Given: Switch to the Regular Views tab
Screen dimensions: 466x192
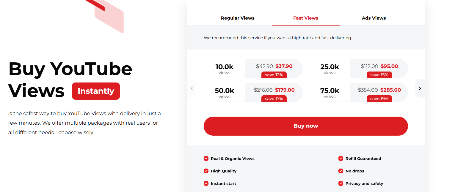Looking at the screenshot, I should (x=238, y=18).
